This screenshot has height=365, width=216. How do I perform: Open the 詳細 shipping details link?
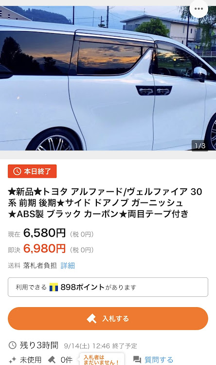68,265
